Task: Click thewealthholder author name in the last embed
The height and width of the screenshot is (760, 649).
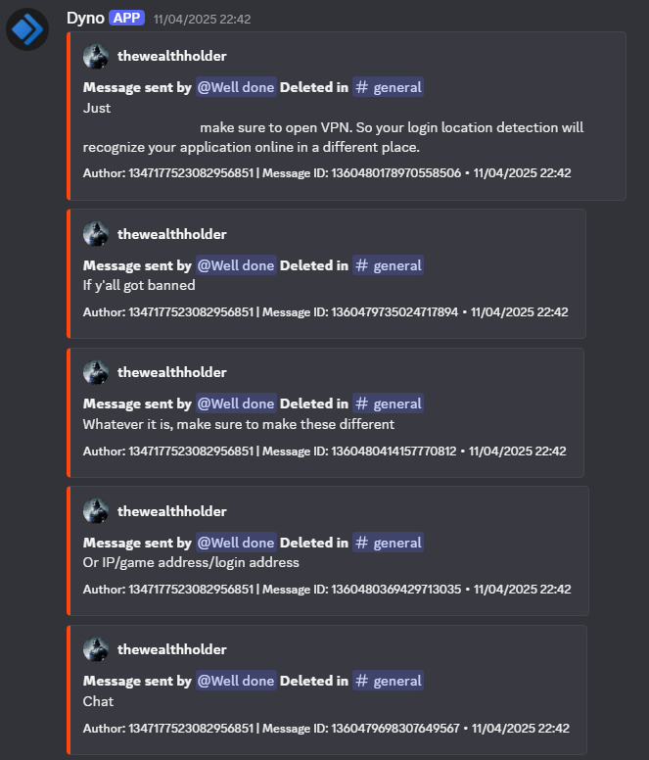Action: [171, 649]
